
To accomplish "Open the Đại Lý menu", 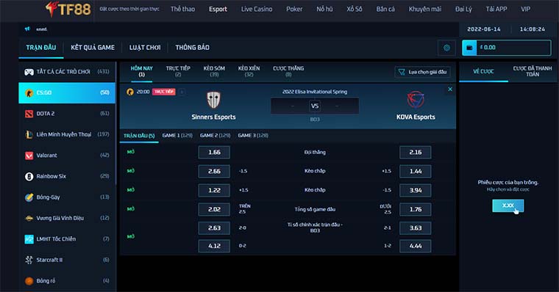I will click(463, 10).
